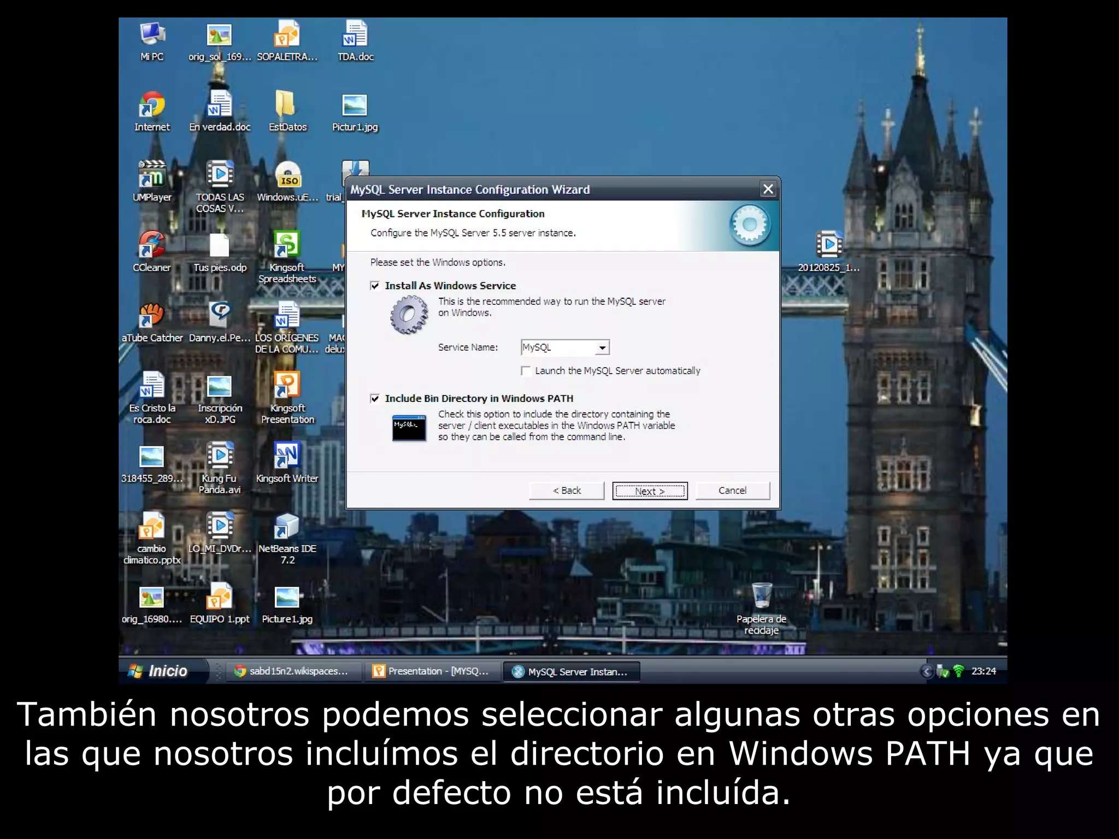Switch to sabd15n2.wikispaces taskbar item
1119x839 pixels.
click(295, 671)
